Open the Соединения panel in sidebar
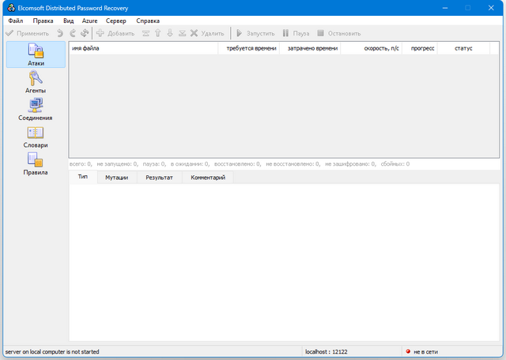506x360 pixels. pyautogui.click(x=36, y=110)
